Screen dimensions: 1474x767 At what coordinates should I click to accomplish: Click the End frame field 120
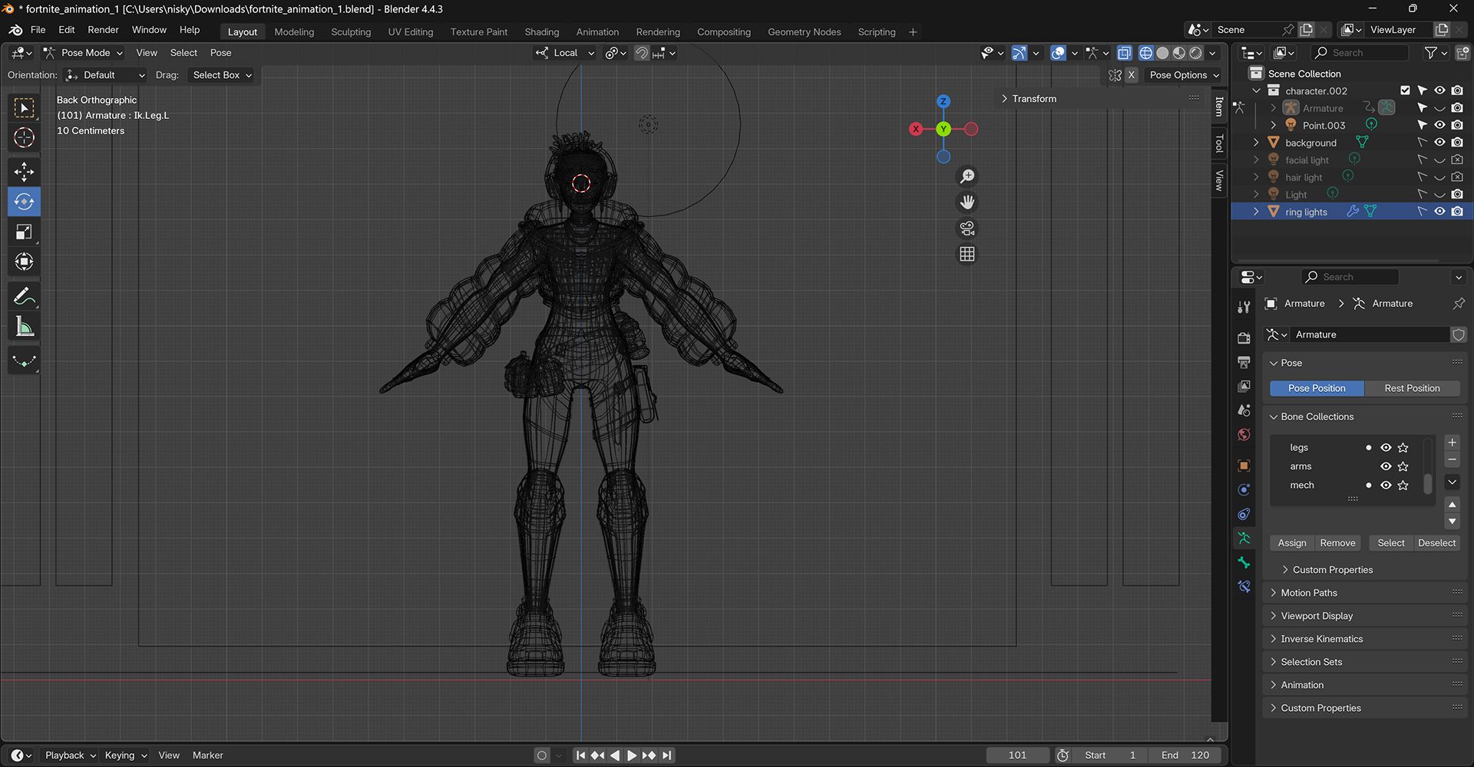point(1185,755)
